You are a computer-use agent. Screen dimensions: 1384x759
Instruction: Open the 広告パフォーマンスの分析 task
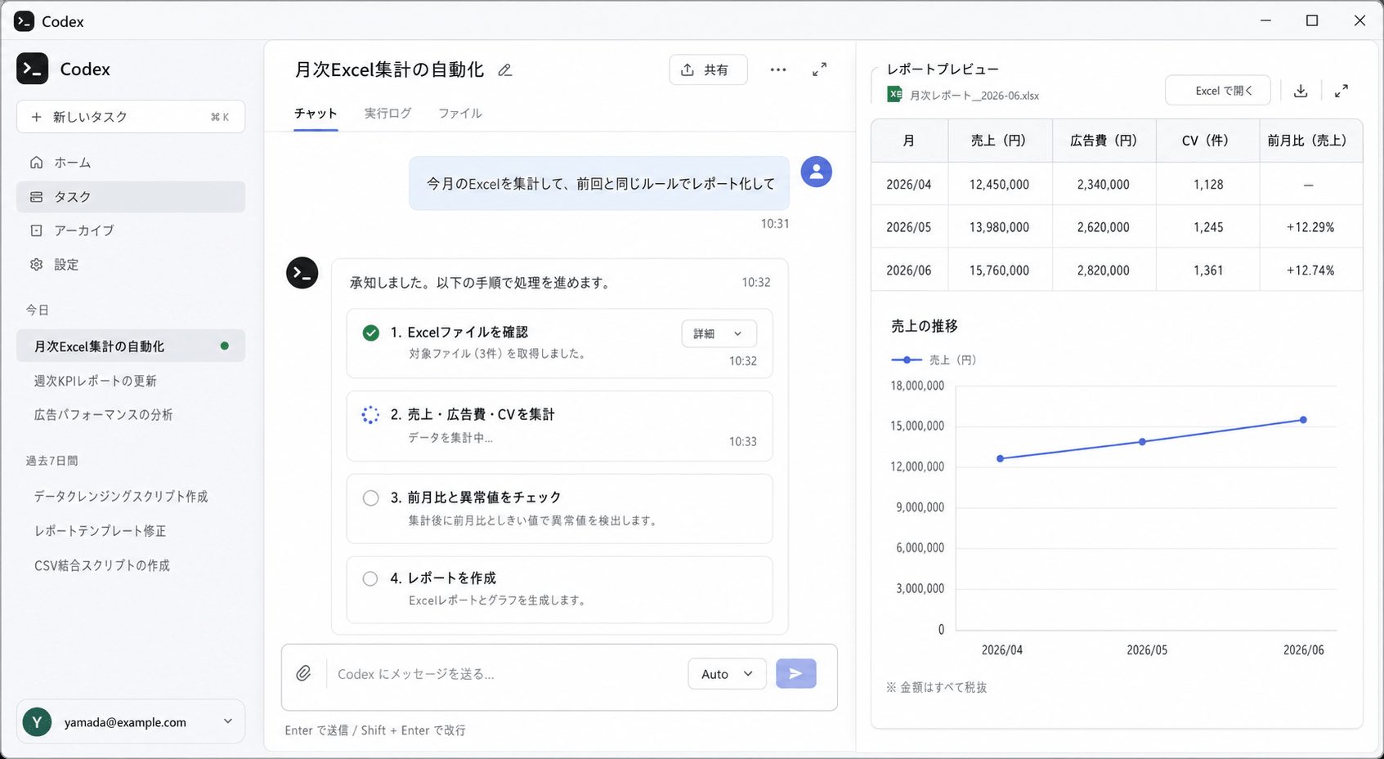(x=103, y=414)
